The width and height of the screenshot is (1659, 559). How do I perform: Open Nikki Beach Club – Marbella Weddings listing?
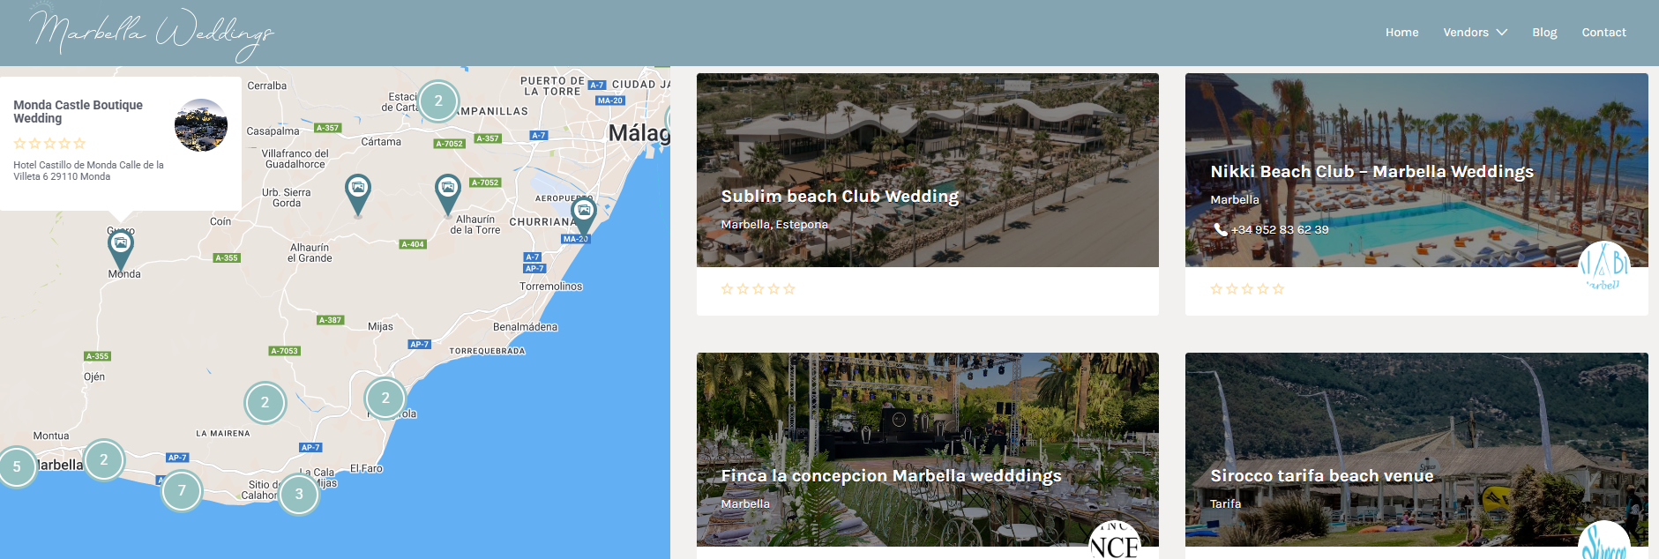click(1371, 171)
